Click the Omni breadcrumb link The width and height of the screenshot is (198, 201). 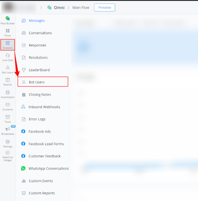click(x=59, y=8)
